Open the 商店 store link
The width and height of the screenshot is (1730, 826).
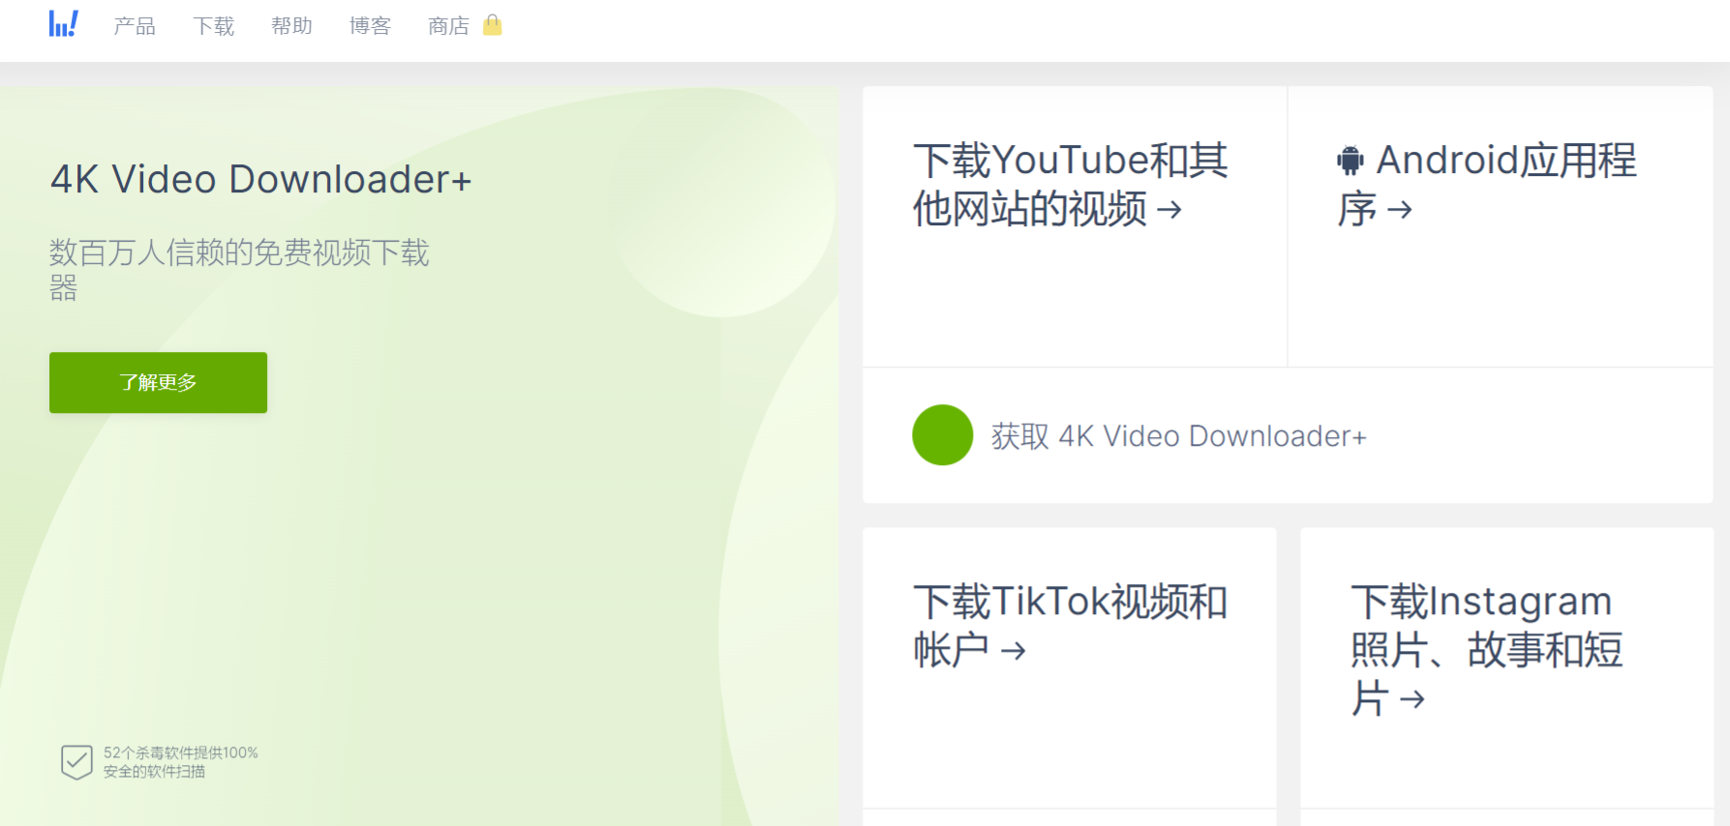(x=448, y=26)
